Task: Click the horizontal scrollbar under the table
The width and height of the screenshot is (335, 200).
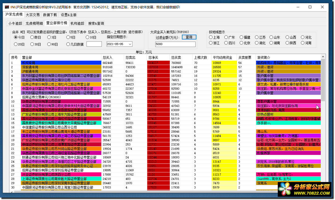Action: coord(165,191)
